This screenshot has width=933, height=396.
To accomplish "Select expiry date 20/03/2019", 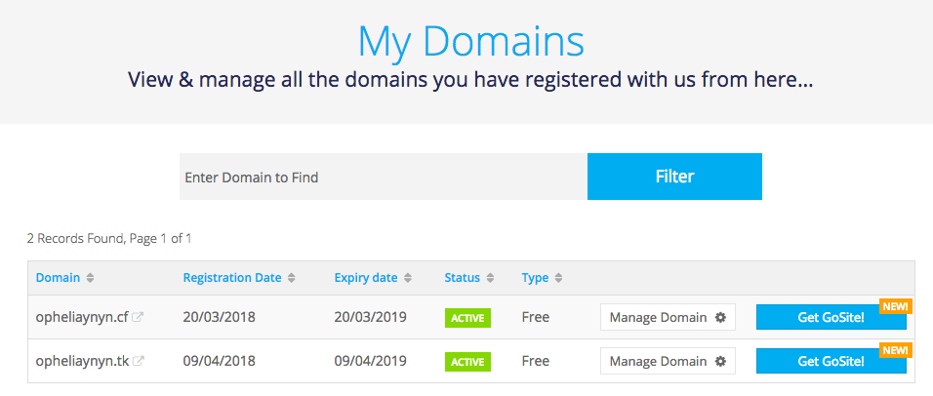I will tap(370, 317).
